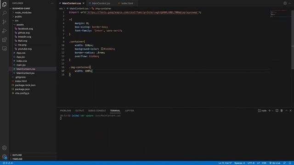Close the bottom panel

point(291,111)
